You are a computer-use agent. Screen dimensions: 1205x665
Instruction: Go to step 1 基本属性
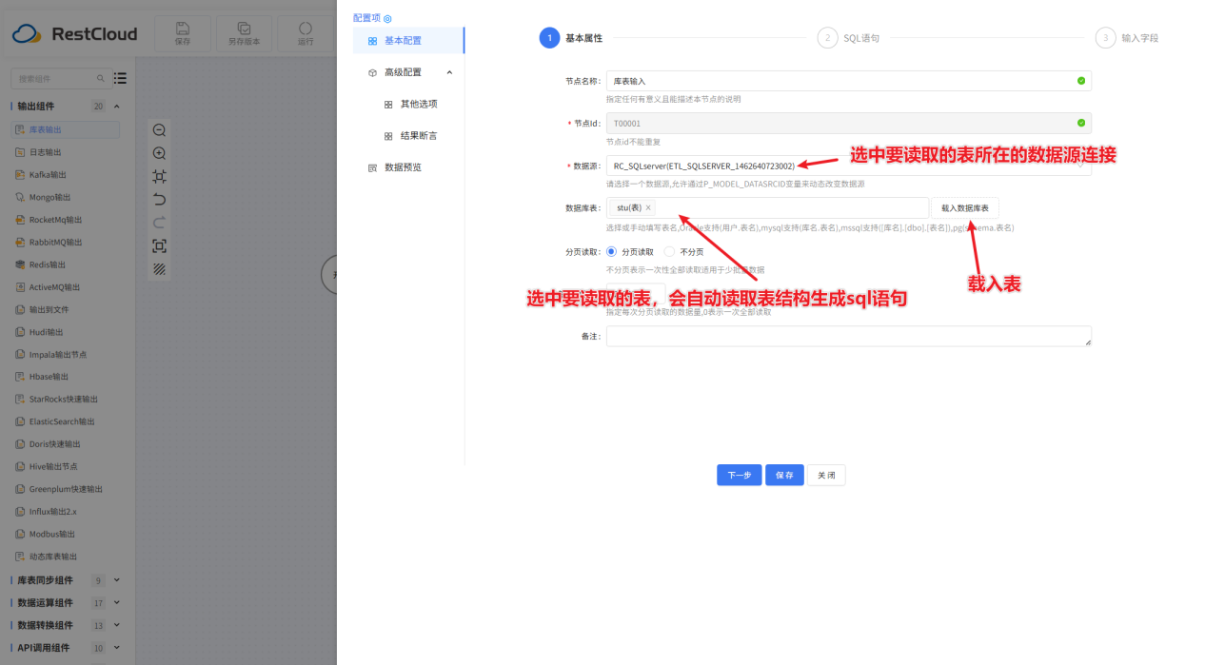pyautogui.click(x=571, y=38)
